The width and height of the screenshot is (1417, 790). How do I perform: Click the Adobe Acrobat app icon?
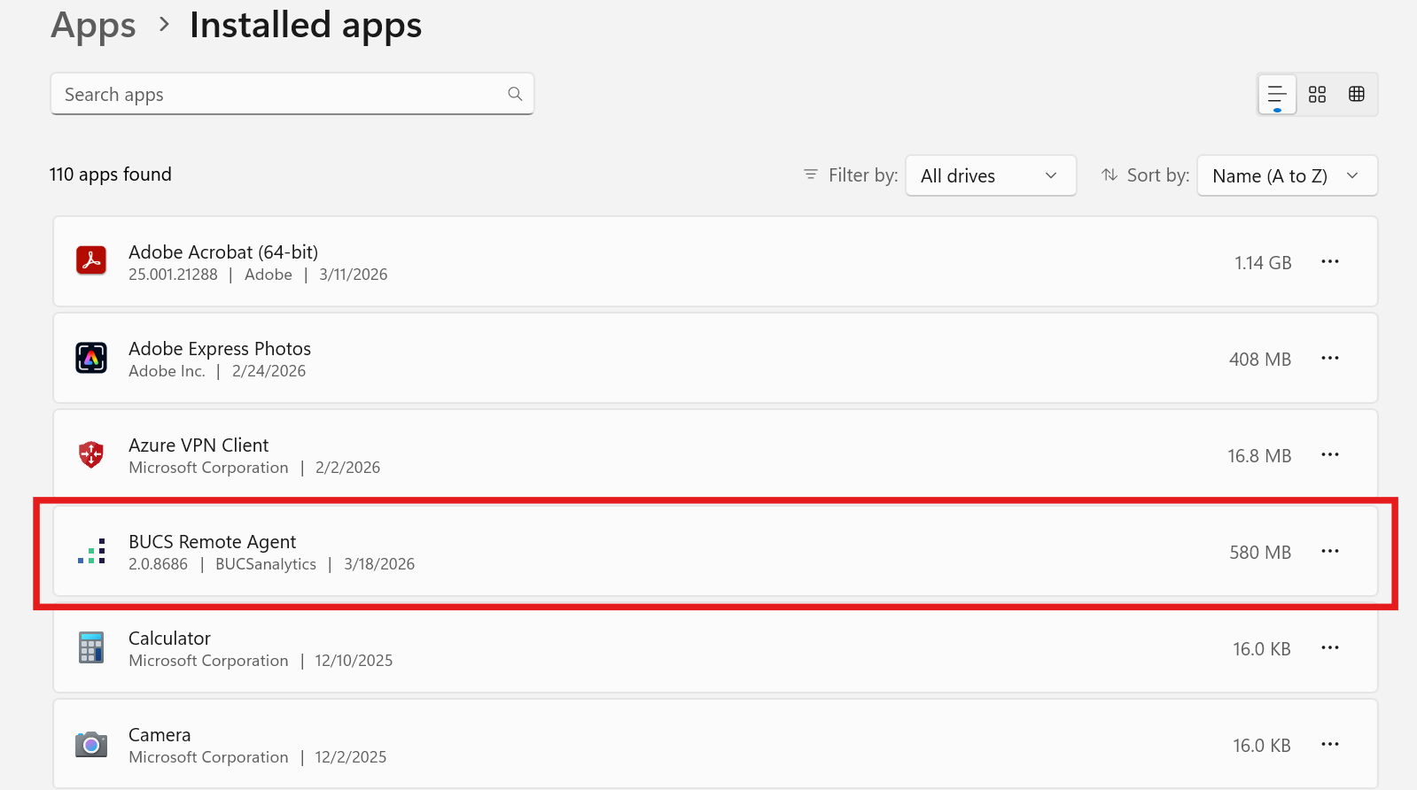tap(91, 261)
